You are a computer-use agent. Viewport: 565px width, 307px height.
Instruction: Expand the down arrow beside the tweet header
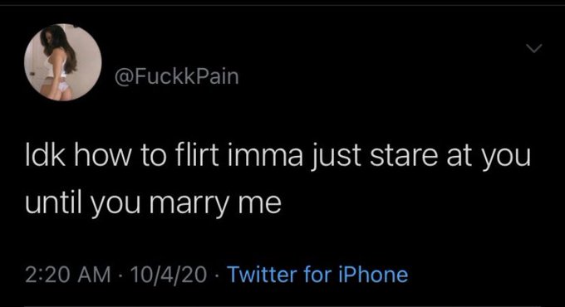point(533,48)
